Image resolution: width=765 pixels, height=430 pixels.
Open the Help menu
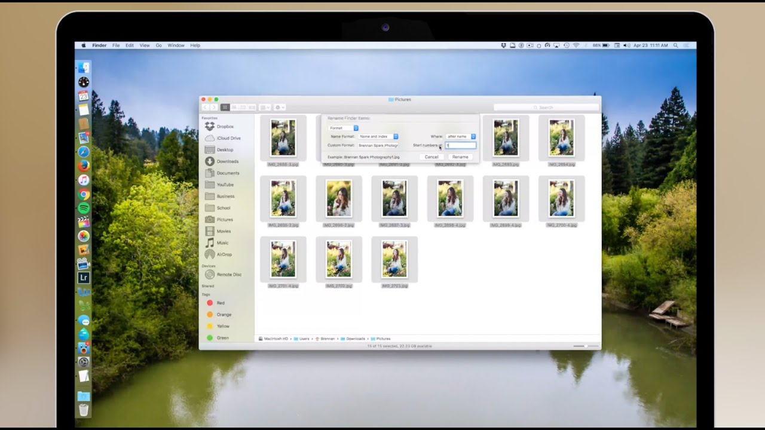click(x=195, y=45)
